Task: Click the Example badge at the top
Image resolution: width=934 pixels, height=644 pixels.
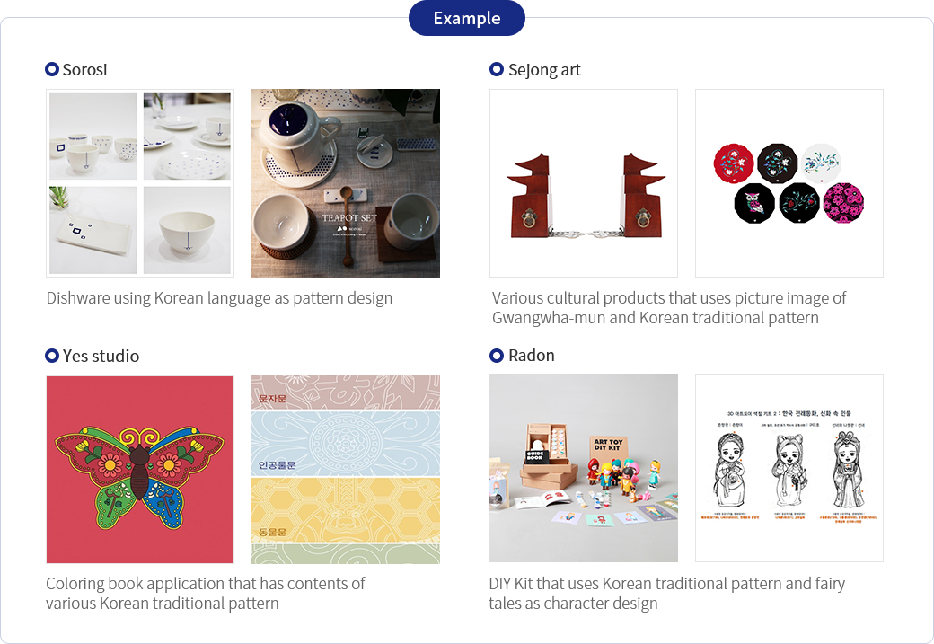Action: click(466, 18)
